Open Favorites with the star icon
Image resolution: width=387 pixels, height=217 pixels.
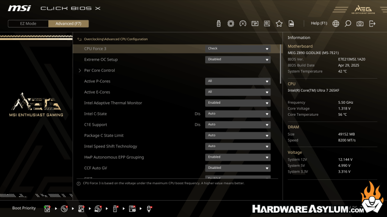tap(279, 24)
